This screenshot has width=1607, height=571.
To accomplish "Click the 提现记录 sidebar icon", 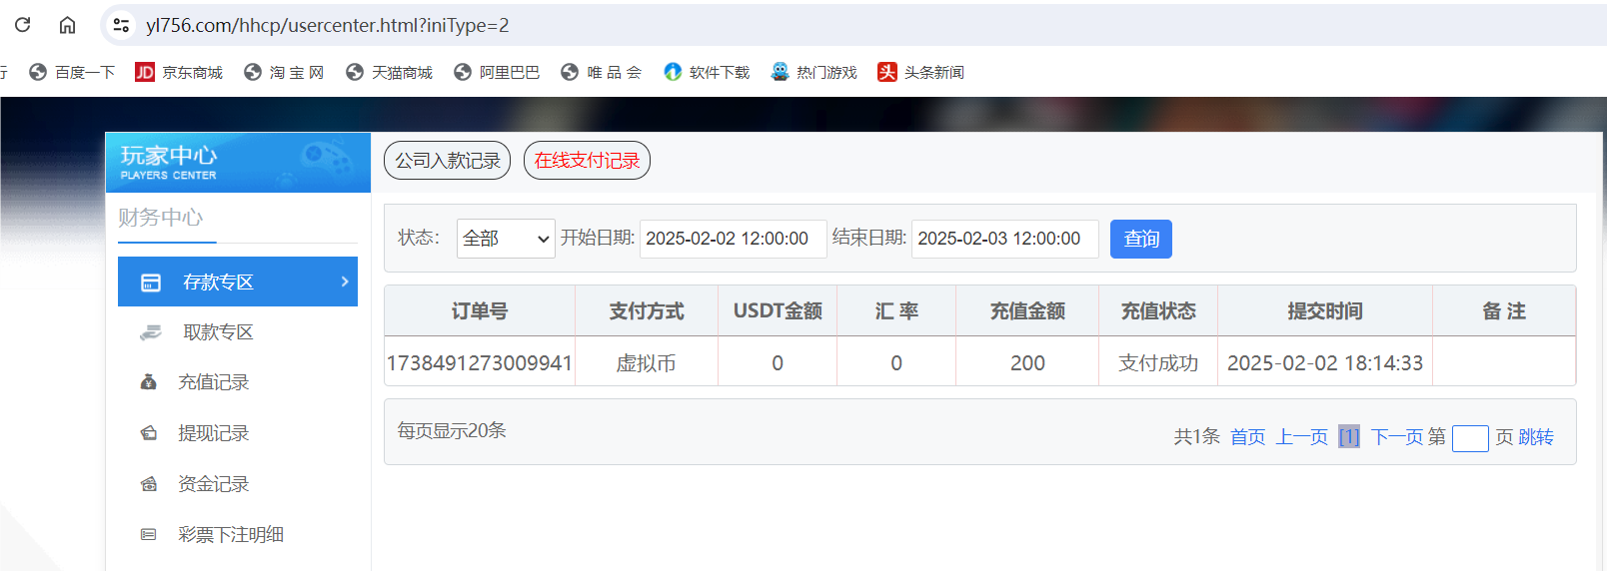I will pos(149,433).
